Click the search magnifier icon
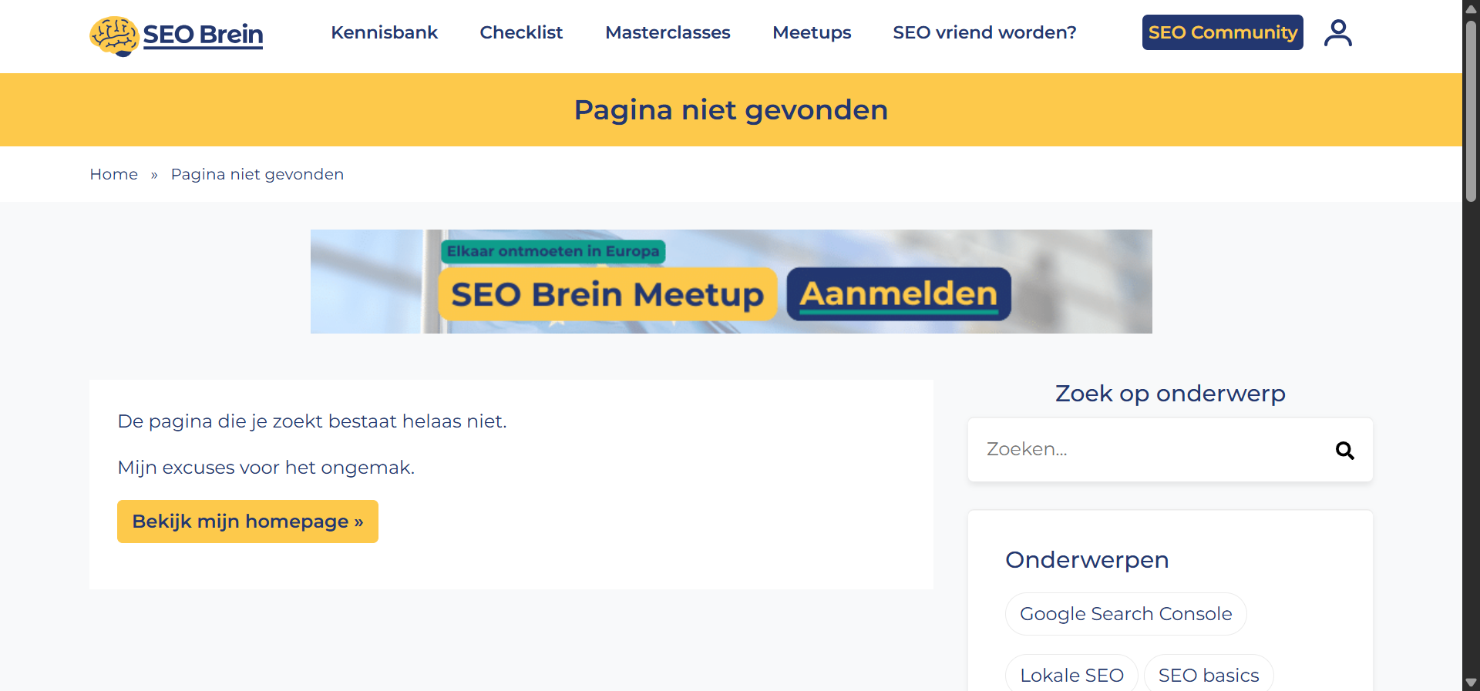Image resolution: width=1480 pixels, height=691 pixels. coord(1345,450)
